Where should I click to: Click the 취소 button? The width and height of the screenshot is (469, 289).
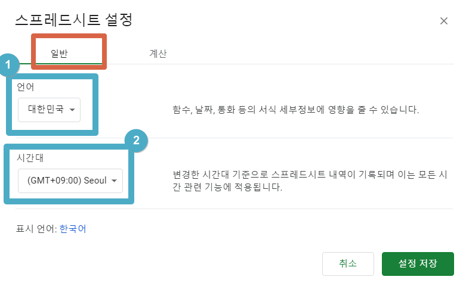[x=348, y=263]
